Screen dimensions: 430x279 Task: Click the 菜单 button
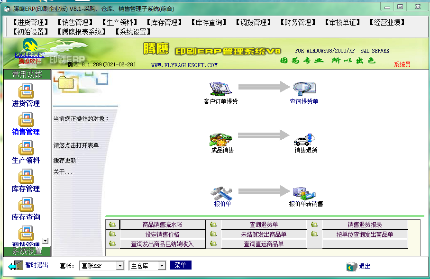coord(181,265)
